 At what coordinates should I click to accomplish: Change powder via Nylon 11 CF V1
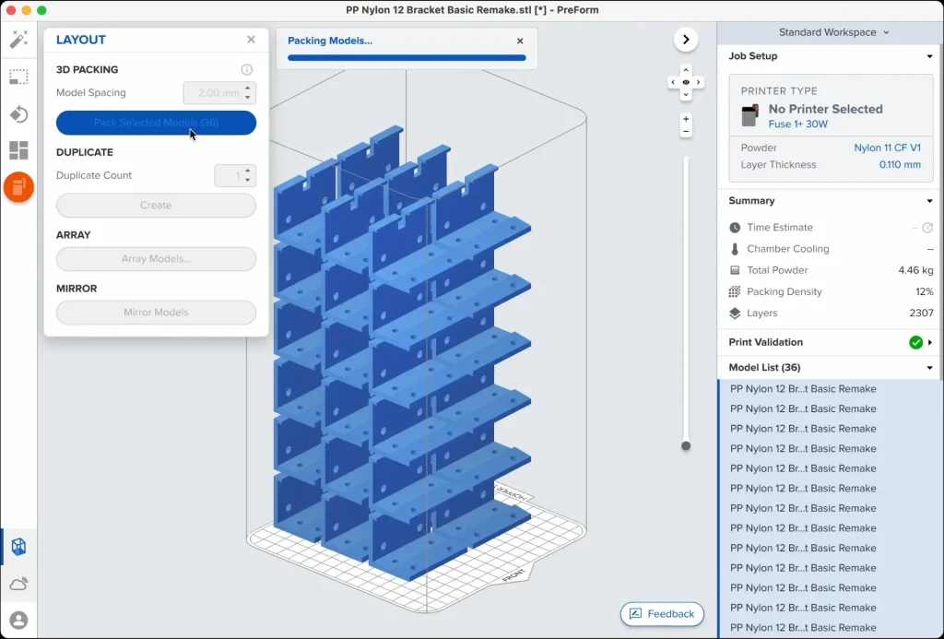(x=887, y=148)
